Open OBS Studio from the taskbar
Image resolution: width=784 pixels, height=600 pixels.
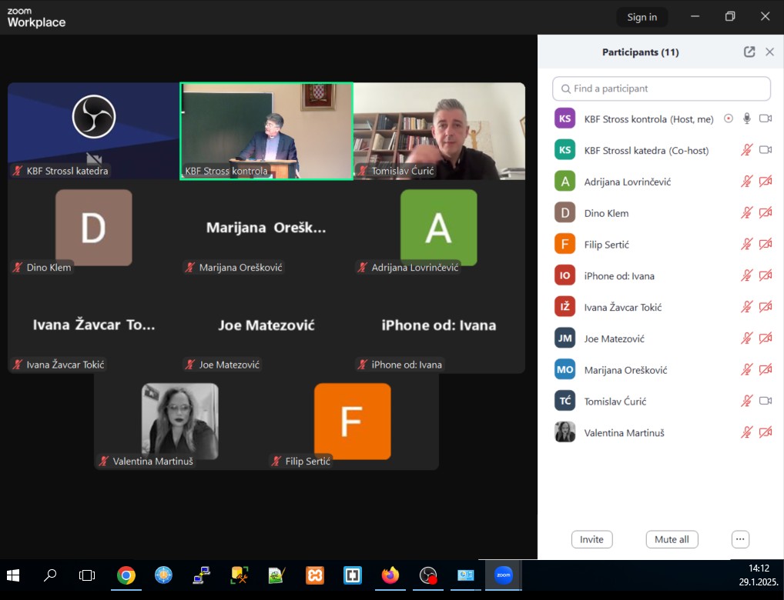pos(428,575)
